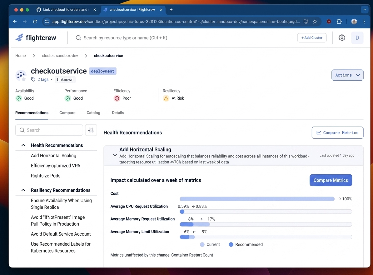
Task: Click the Unknown status badge
Action: pyautogui.click(x=65, y=80)
